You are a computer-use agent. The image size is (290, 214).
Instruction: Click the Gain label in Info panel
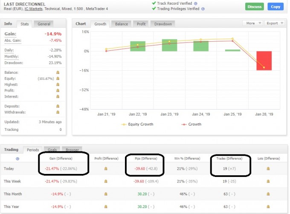(10, 34)
